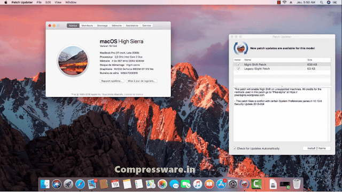Open the document file in dock
The width and height of the screenshot is (342, 192).
pos(273,184)
